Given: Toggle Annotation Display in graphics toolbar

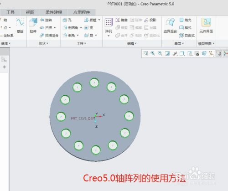Looking at the screenshot, I should [218, 53].
